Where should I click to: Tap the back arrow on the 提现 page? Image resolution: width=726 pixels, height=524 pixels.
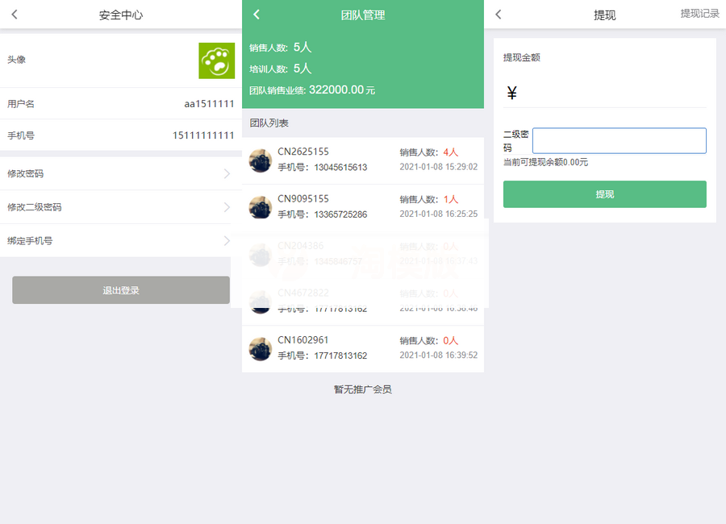(498, 14)
